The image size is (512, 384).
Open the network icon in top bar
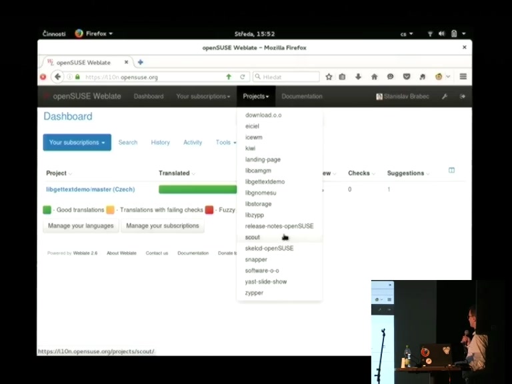(x=430, y=33)
